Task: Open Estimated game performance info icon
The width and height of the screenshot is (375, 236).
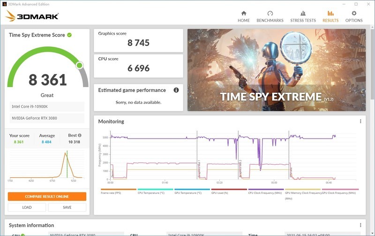Action: pyautogui.click(x=176, y=90)
